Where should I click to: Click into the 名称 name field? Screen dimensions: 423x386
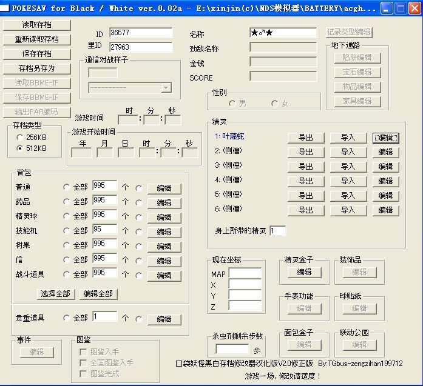coord(283,33)
